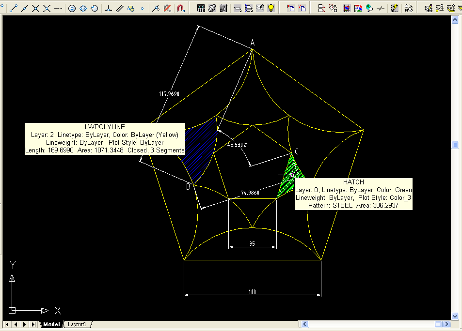
Task: Select the 111 dimension text
Action: [x=253, y=292]
